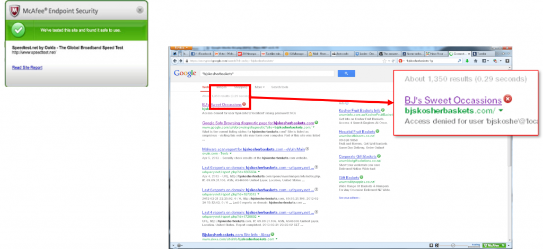The width and height of the screenshot is (543, 249).
Task: Open Hospital Fruit Baskets ad
Action: point(357,132)
